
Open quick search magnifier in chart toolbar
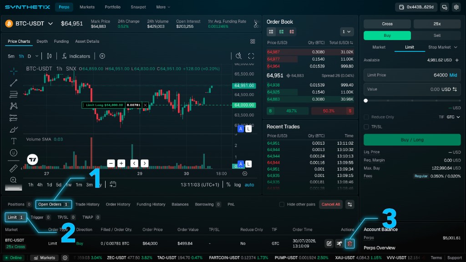tap(238, 56)
